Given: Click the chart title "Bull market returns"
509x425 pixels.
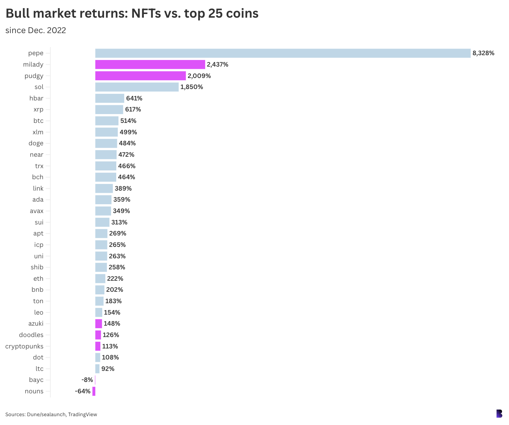Looking at the screenshot, I should [132, 14].
